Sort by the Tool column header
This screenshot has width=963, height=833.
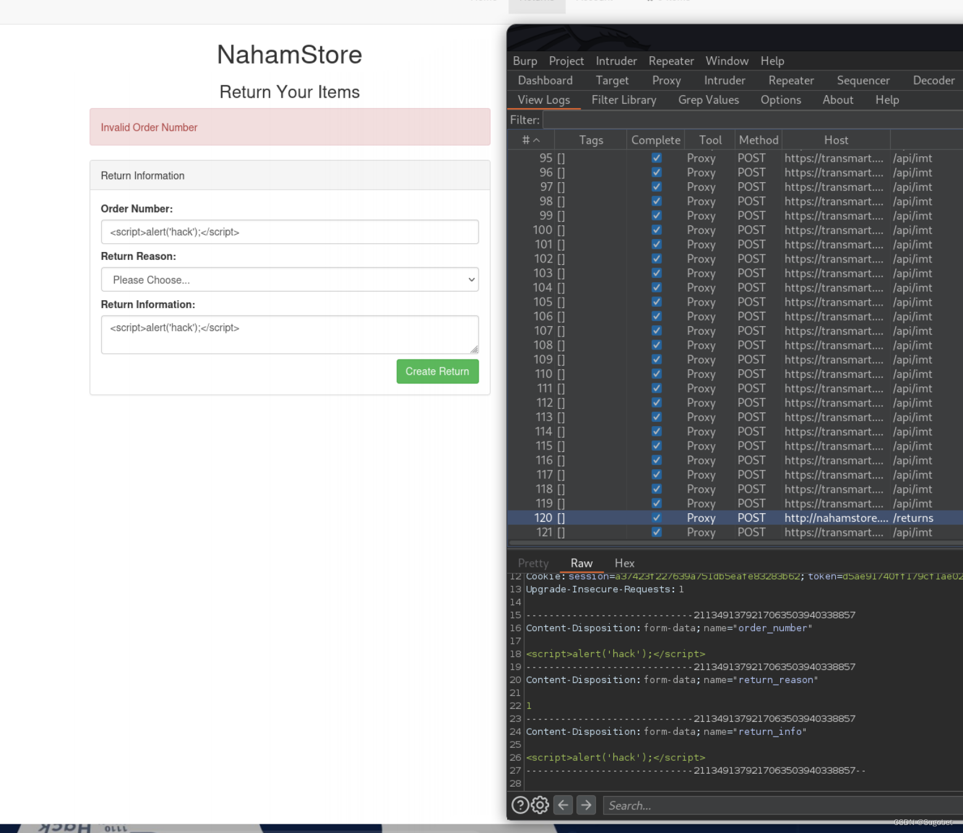[x=710, y=140]
